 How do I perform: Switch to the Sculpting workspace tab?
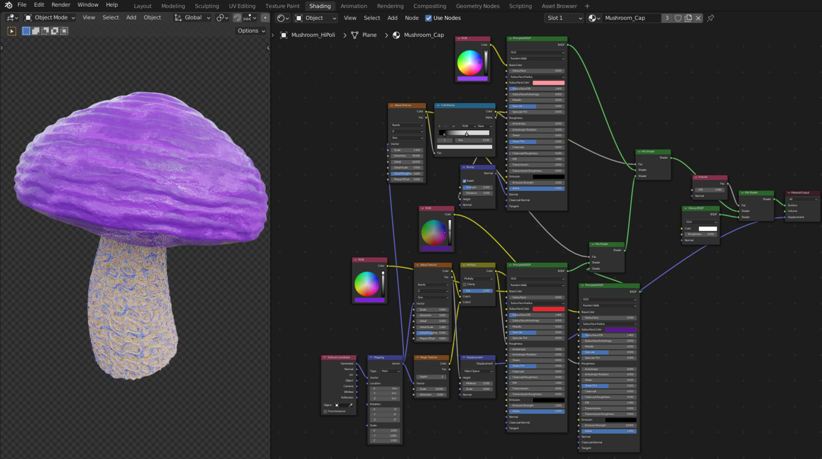point(207,6)
